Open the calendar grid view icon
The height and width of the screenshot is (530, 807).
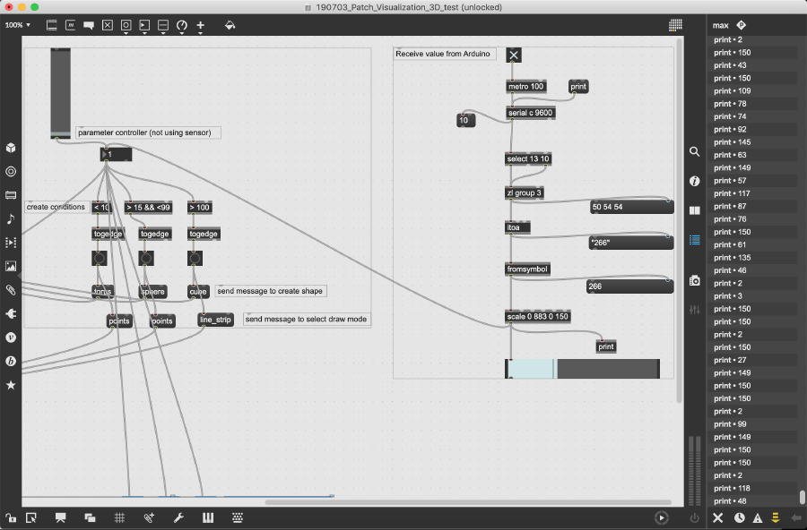pyautogui.click(x=675, y=25)
